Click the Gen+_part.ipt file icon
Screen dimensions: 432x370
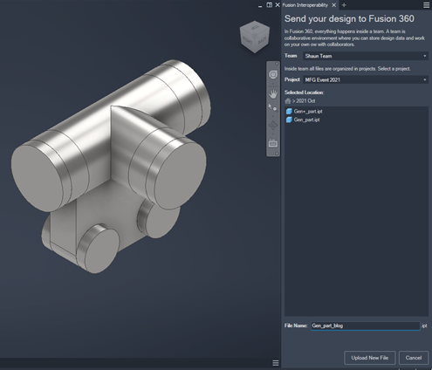[289, 112]
